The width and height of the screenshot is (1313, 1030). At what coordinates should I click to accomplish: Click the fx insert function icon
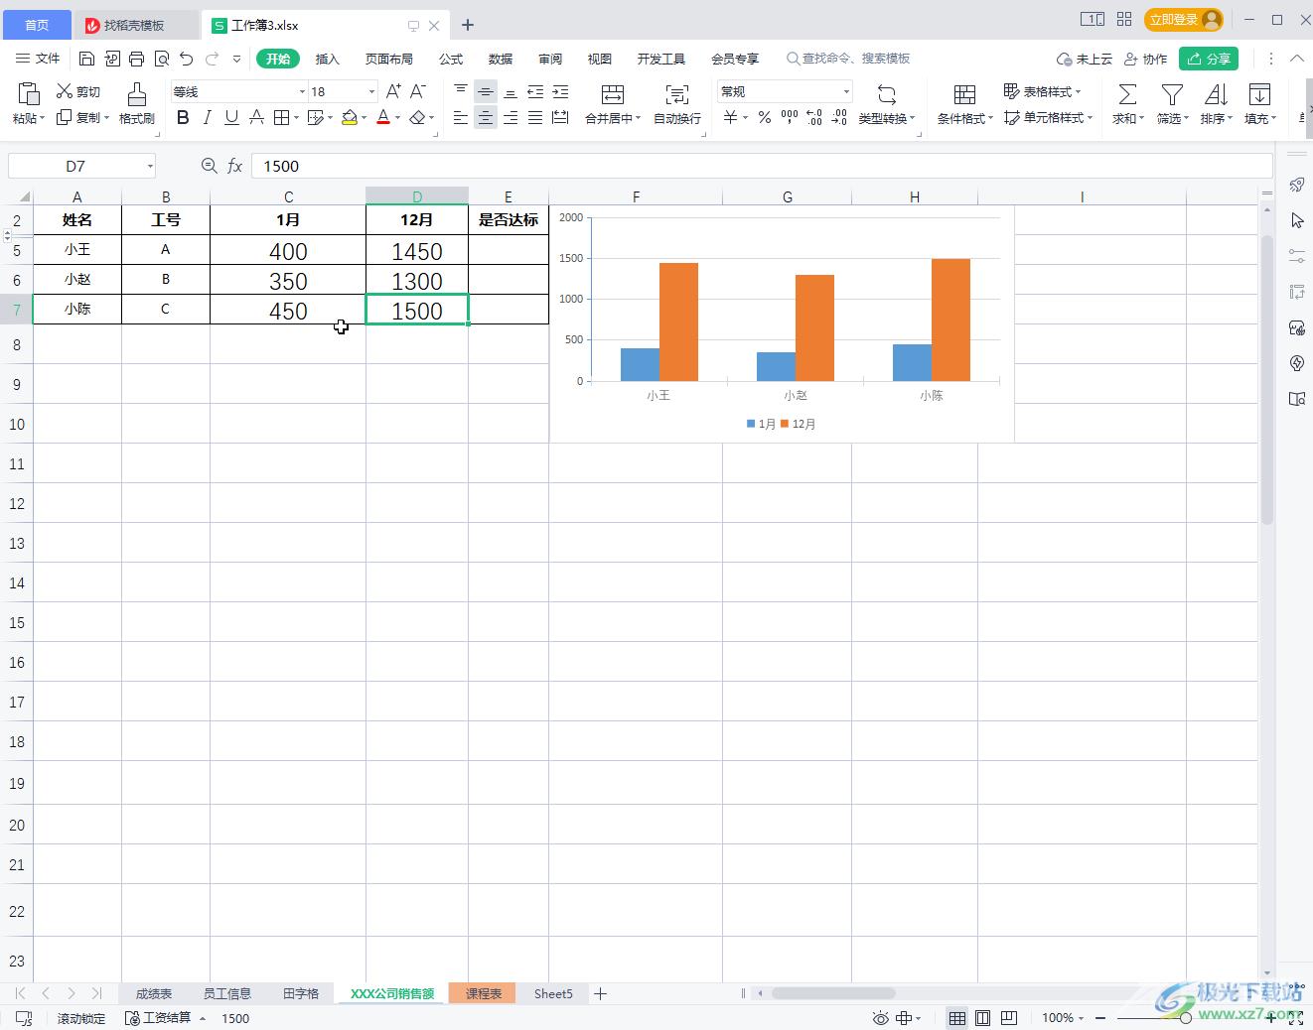point(235,166)
